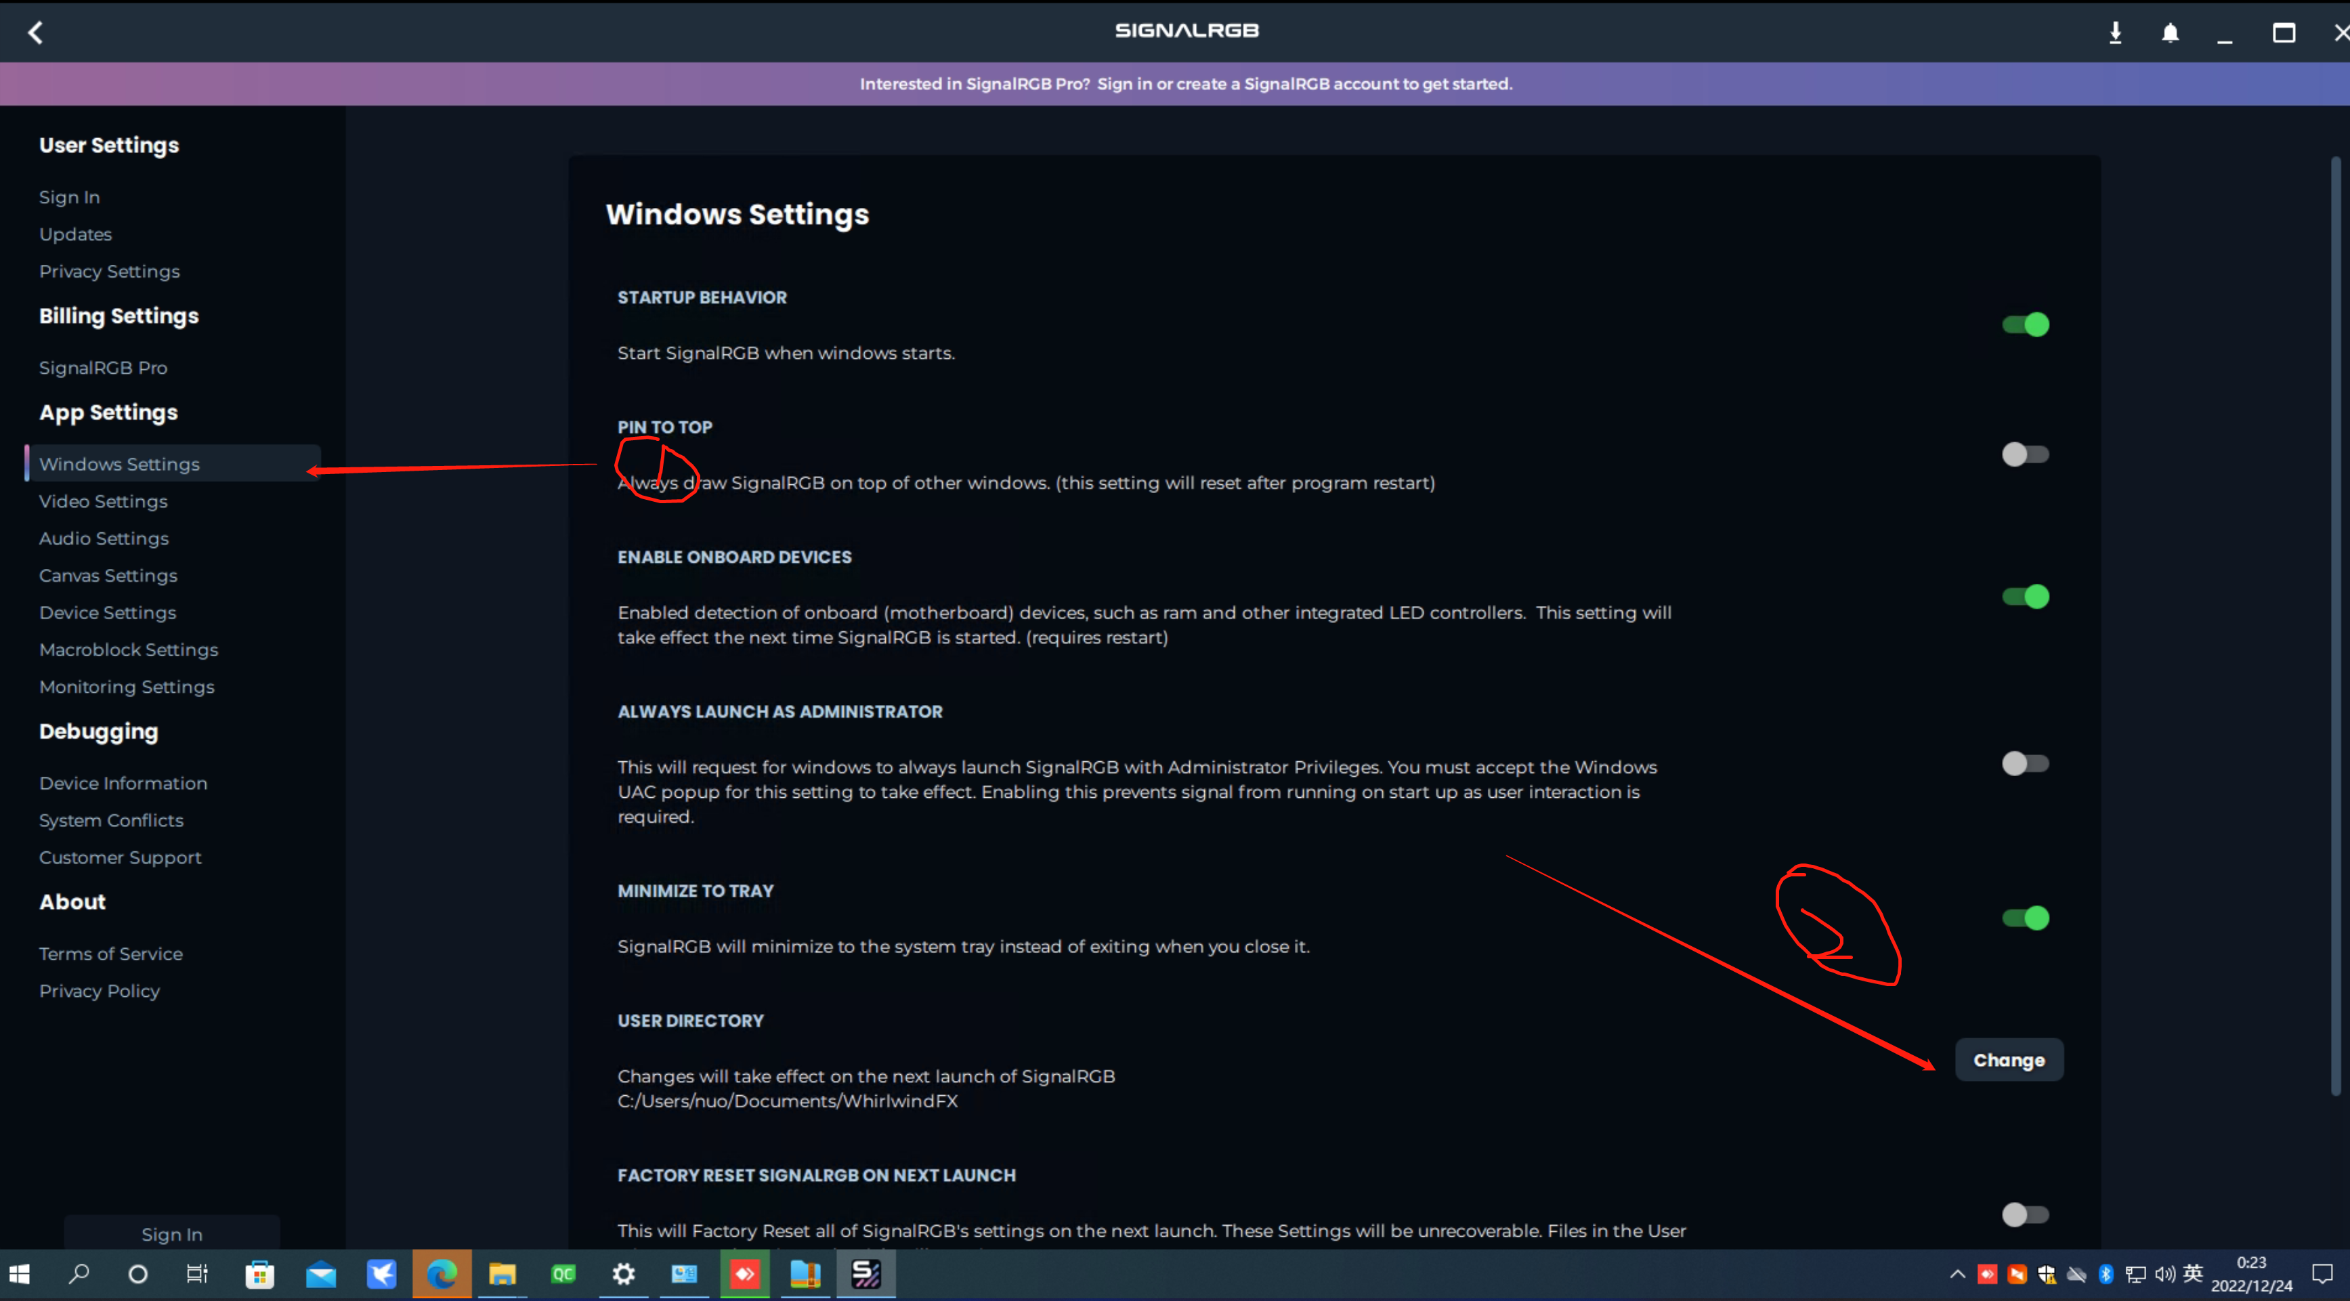Viewport: 2350px width, 1301px height.
Task: Open Mail app from taskbar
Action: click(x=320, y=1274)
